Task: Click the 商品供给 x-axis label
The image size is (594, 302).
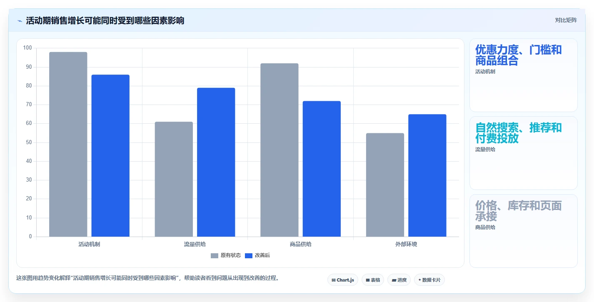Action: click(x=300, y=244)
